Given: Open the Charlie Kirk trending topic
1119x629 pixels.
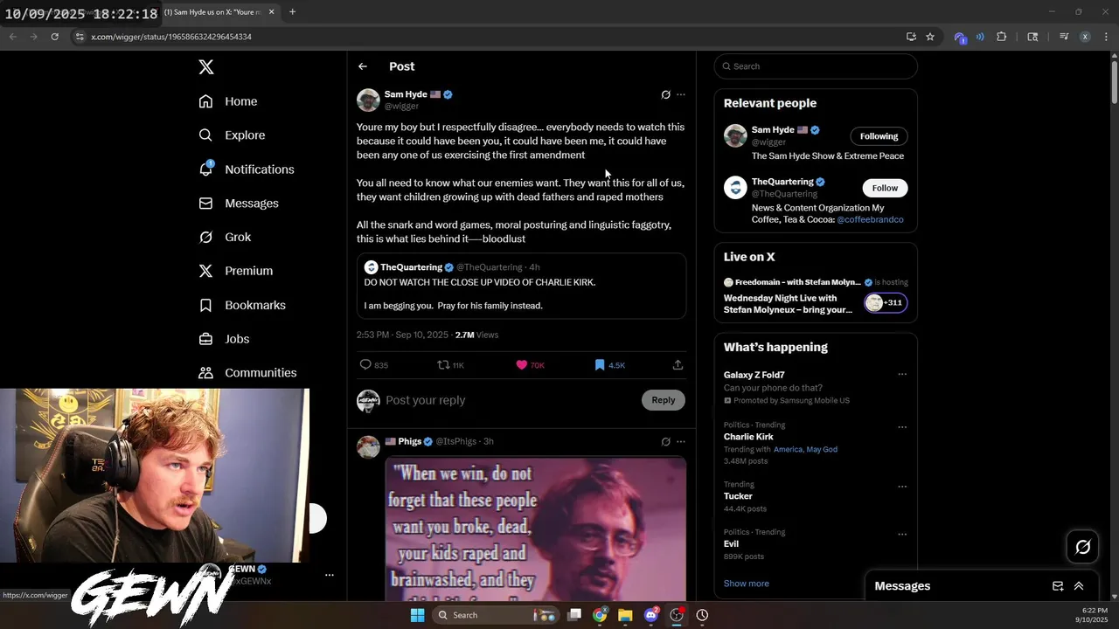Looking at the screenshot, I should coord(748,437).
